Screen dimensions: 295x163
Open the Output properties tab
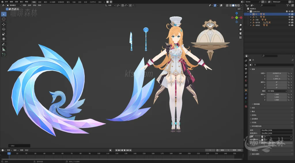pos(246,69)
